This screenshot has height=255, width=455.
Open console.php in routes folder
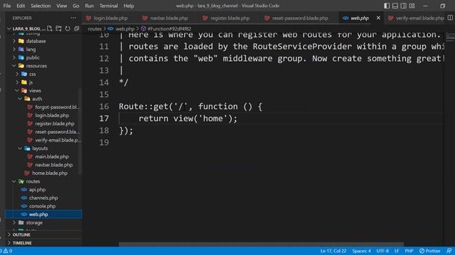(x=38, y=206)
